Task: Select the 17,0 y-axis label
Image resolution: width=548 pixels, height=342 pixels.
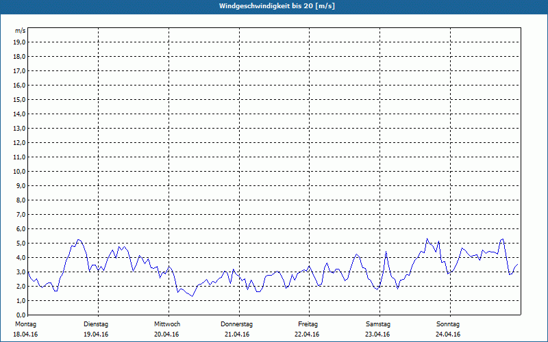Action: (x=19, y=71)
